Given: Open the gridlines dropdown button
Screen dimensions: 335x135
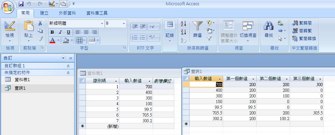Looking at the screenshot, I should pyautogui.click(x=81, y=40).
